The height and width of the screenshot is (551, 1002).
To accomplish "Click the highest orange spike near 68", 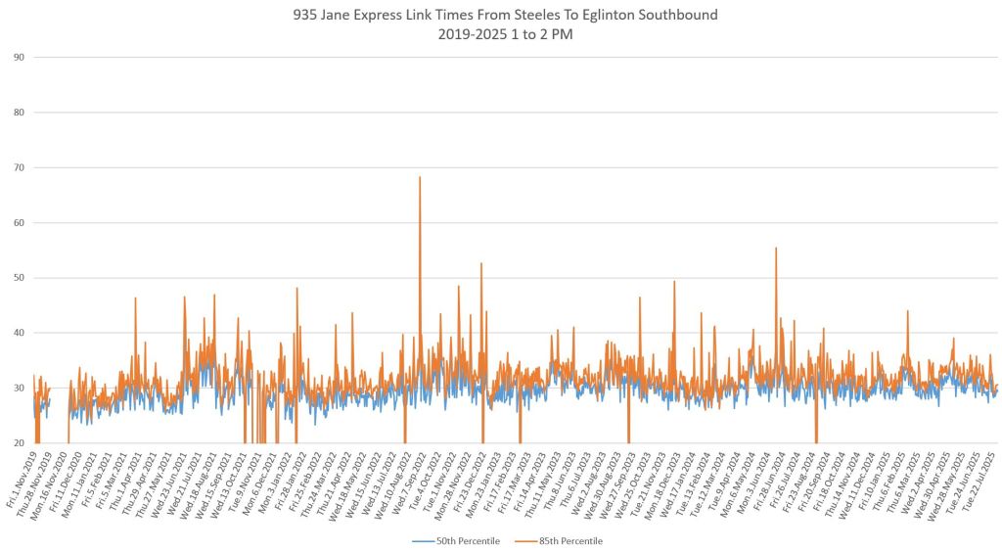I will point(420,178).
